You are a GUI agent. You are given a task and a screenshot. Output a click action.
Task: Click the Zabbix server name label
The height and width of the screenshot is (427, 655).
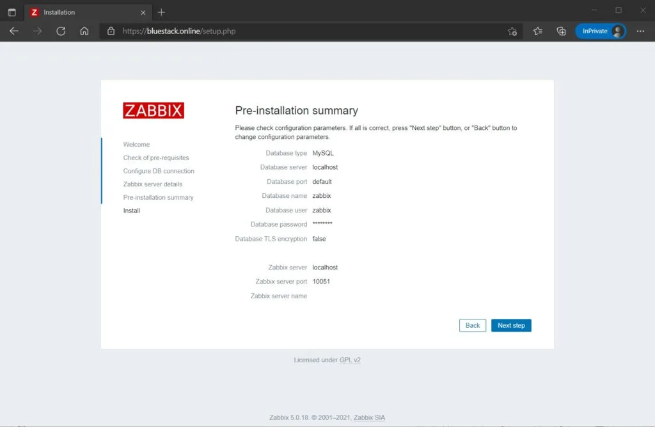pyautogui.click(x=279, y=296)
